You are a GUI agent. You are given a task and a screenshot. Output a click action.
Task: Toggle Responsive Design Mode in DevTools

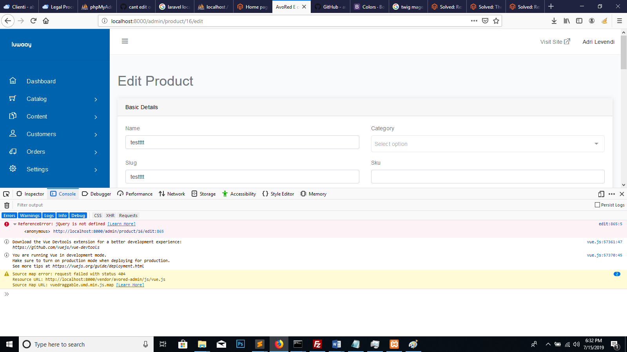point(601,194)
